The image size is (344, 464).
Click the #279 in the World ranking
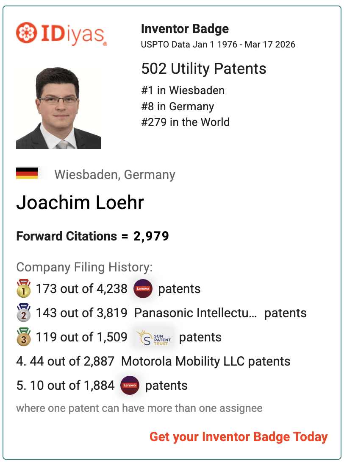point(185,122)
